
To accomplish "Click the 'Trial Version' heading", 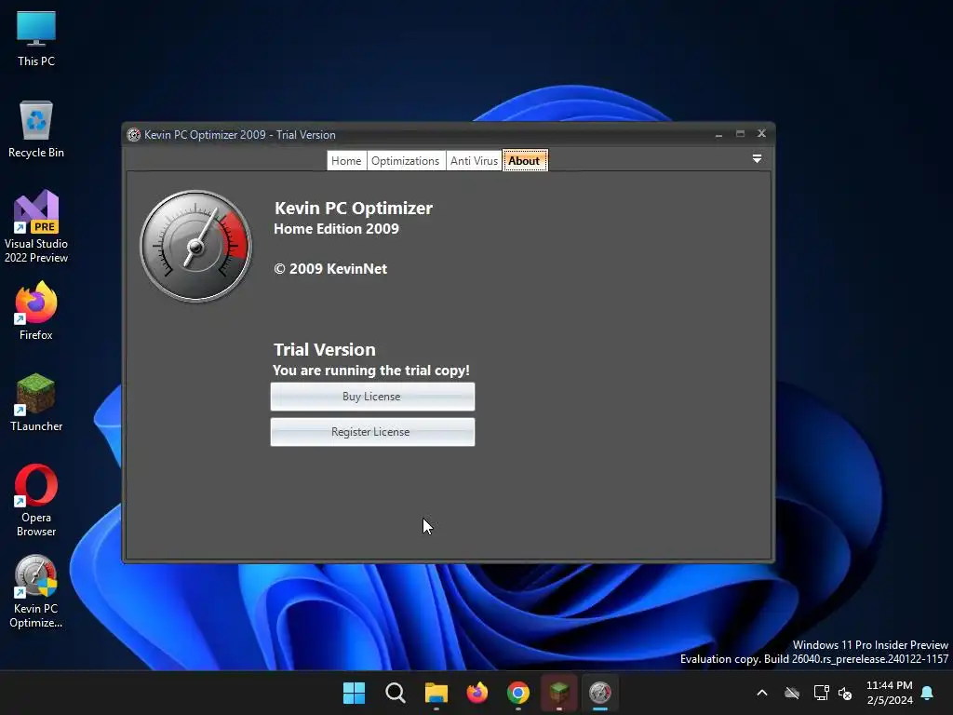I will 325,350.
